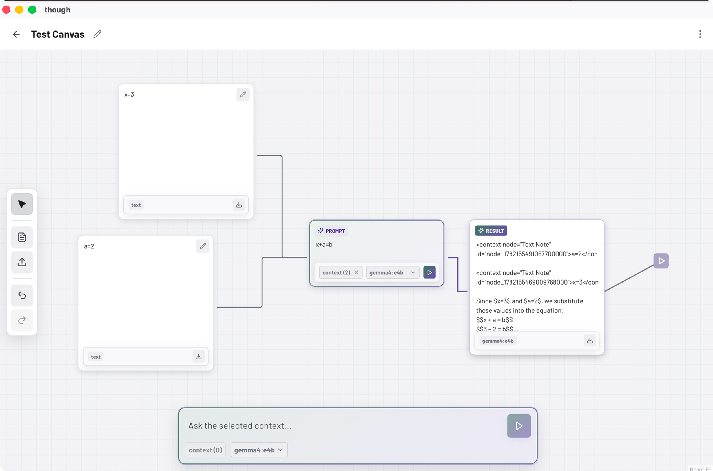Select the pointer selection tool
This screenshot has height=471, width=713.
pos(22,204)
